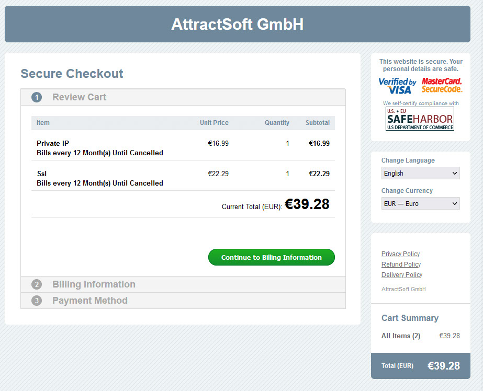Click the MasterCard SecureCode logo
The height and width of the screenshot is (391, 483).
coord(442,85)
